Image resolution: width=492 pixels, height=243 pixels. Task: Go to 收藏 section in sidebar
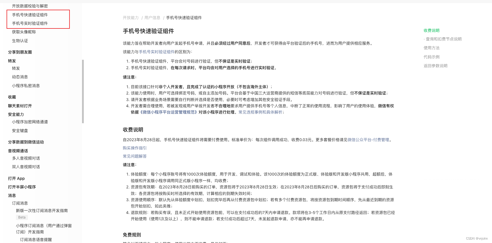[12, 97]
